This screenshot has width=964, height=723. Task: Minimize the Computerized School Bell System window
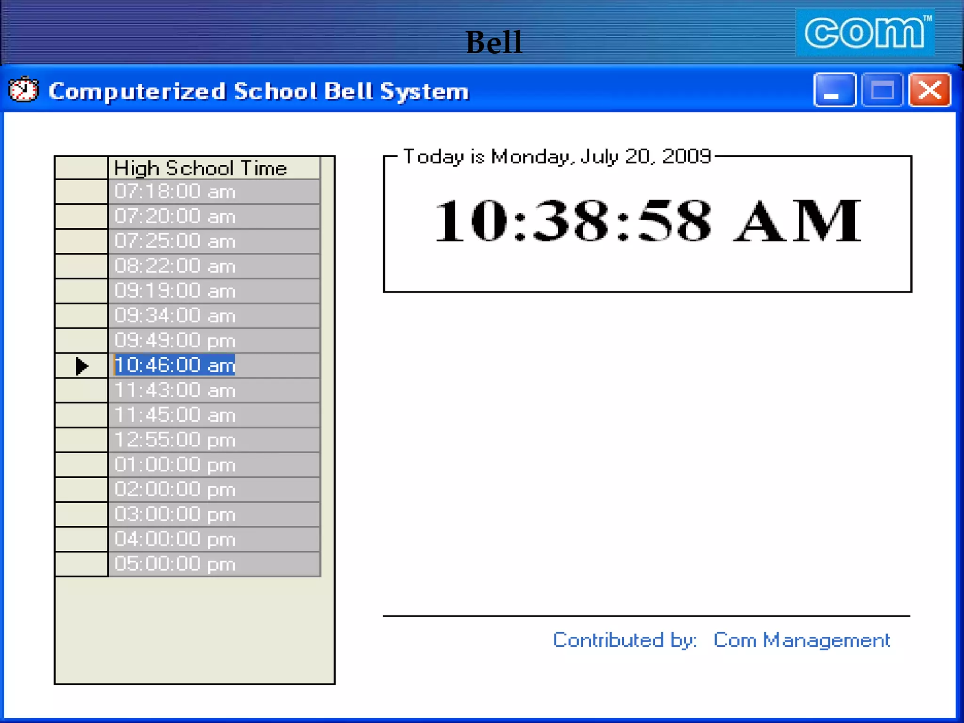point(835,90)
